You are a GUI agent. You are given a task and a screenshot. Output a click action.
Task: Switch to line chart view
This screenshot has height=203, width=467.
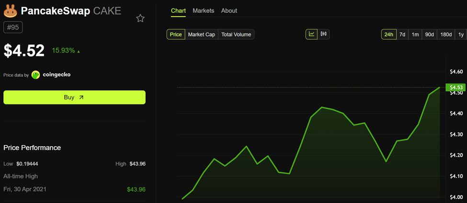click(312, 34)
